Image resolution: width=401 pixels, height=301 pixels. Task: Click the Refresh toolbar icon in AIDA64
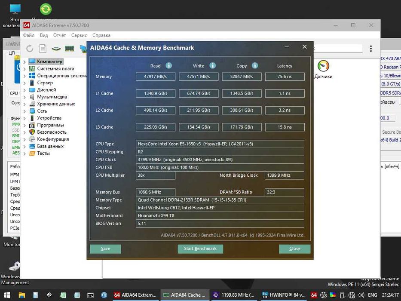coord(30,48)
